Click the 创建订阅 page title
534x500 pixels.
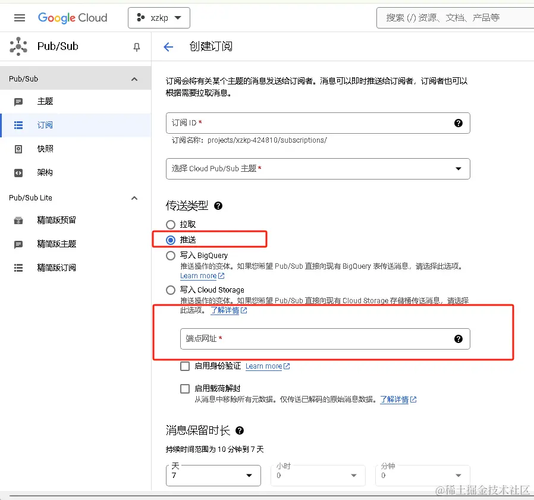tap(211, 46)
